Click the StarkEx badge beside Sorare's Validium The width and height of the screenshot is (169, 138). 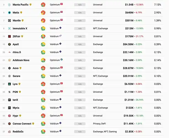pos(60,76)
